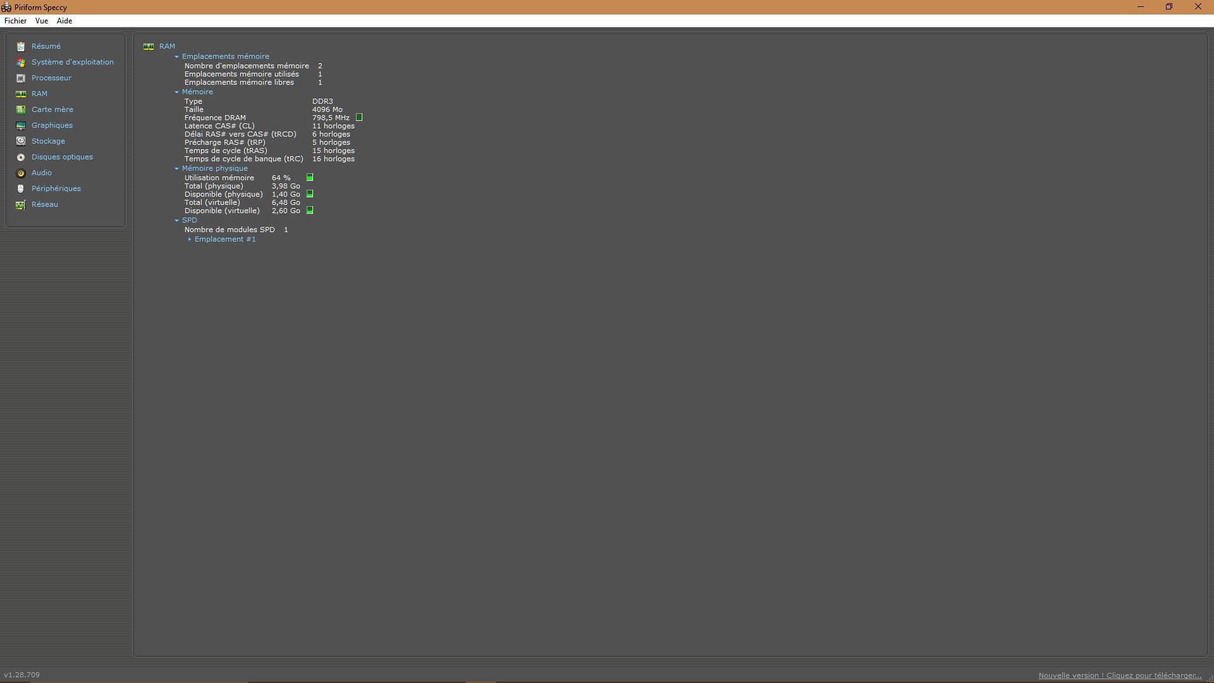
Task: Click the Graphiques monitor icon
Action: [x=21, y=125]
